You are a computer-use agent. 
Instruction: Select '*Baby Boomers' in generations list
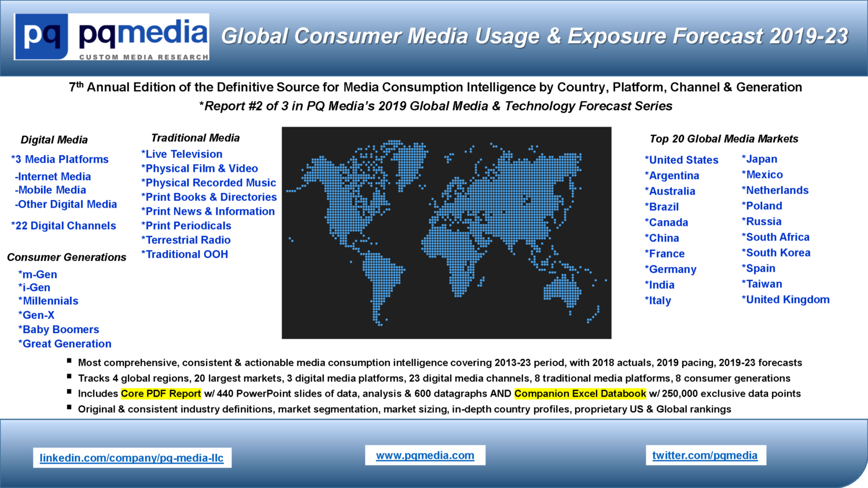pos(58,330)
